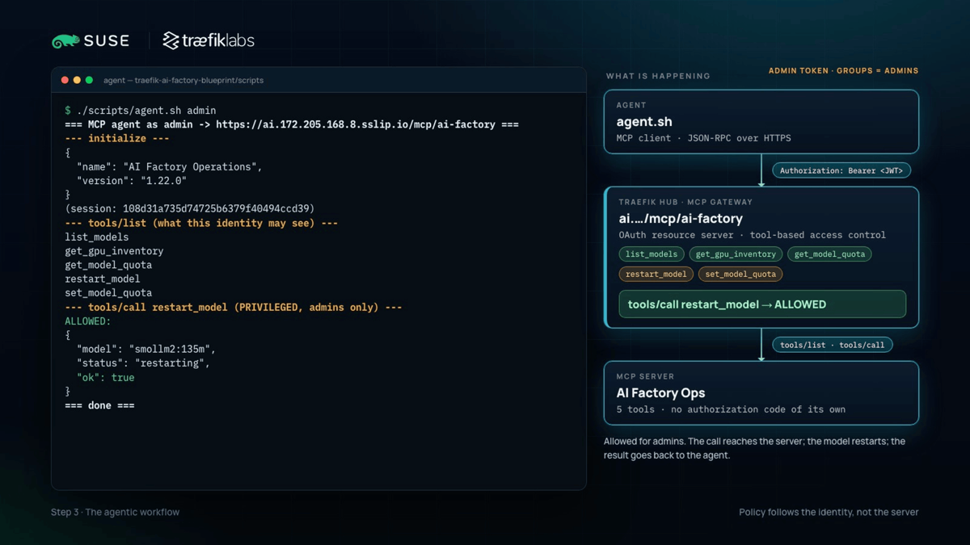970x545 pixels.
Task: Click the 'get_model_quota' tool chip
Action: [829, 254]
